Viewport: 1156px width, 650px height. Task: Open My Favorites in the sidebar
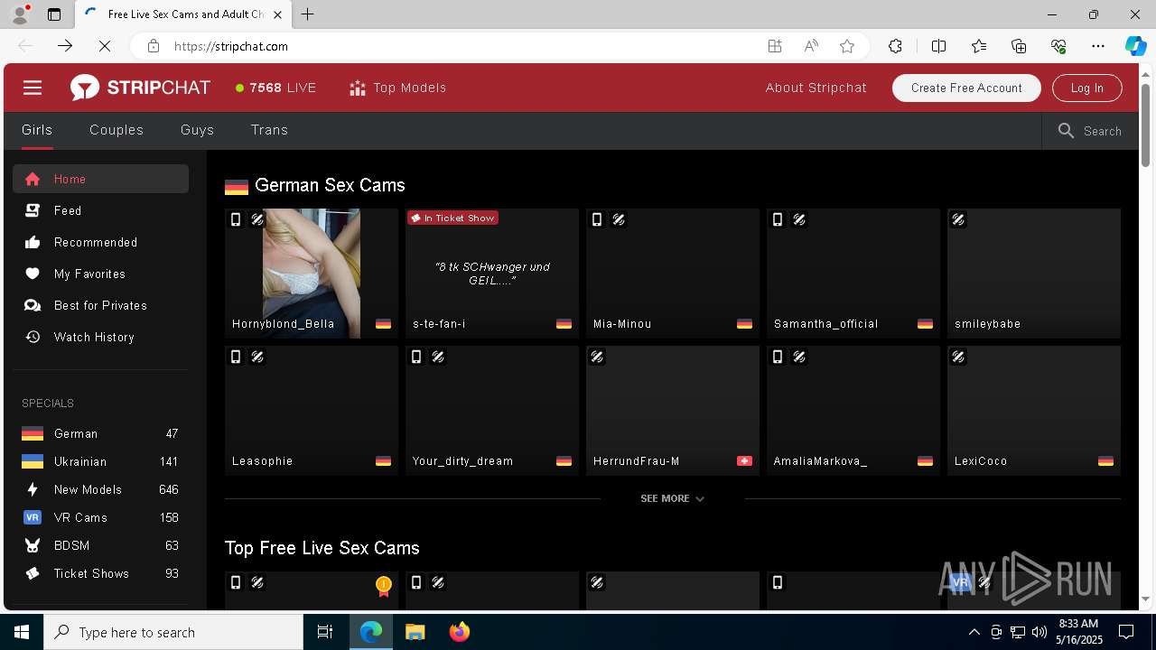pos(100,274)
